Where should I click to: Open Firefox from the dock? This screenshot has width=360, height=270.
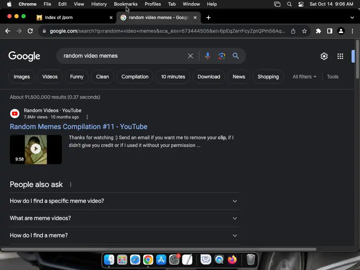(232, 260)
